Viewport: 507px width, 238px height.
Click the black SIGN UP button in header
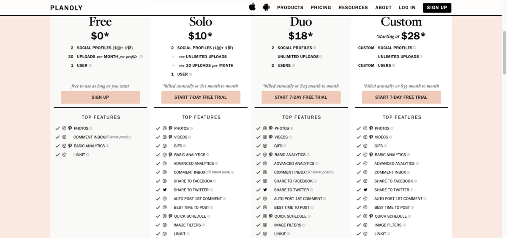(437, 8)
